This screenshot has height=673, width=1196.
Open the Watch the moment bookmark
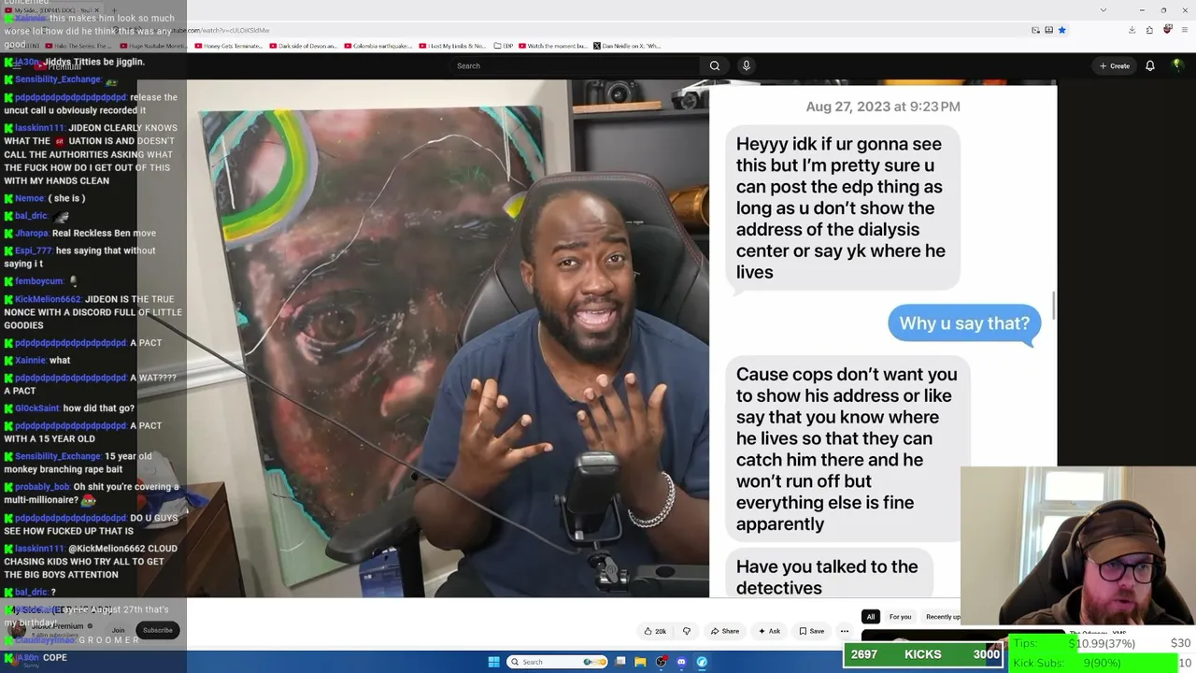[x=553, y=46]
